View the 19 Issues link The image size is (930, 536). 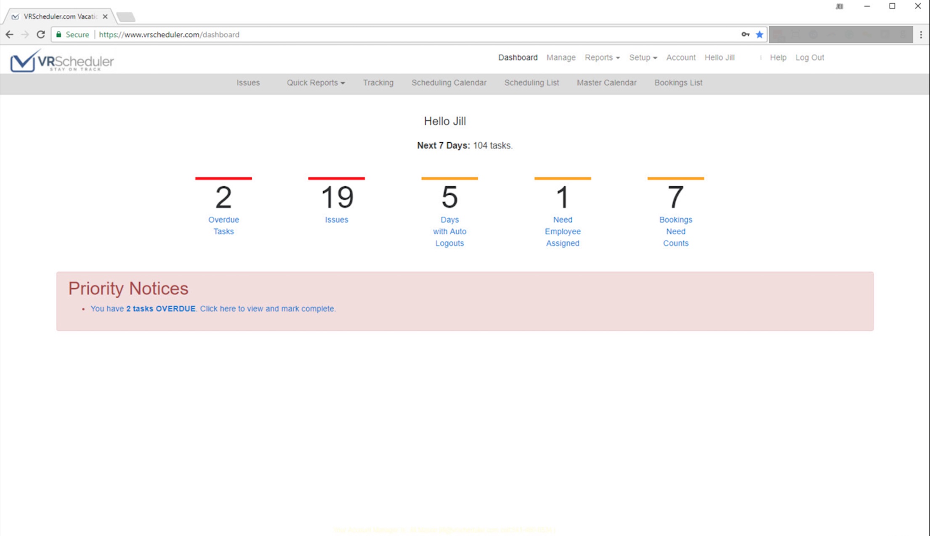click(x=336, y=220)
